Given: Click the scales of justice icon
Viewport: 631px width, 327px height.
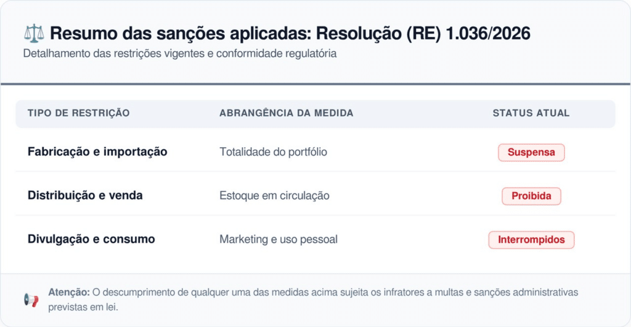Looking at the screenshot, I should tap(33, 33).
